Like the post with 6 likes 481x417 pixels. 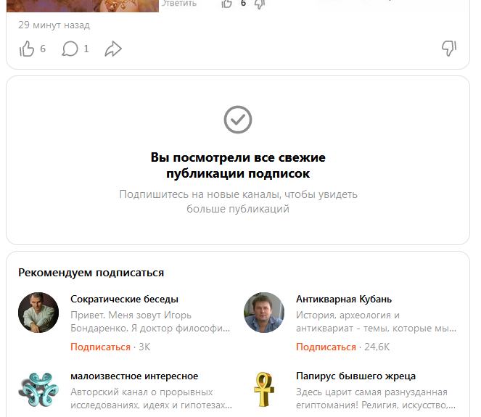[27, 49]
